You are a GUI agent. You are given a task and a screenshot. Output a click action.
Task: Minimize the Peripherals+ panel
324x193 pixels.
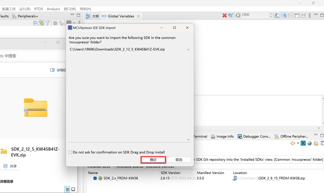point(72,15)
